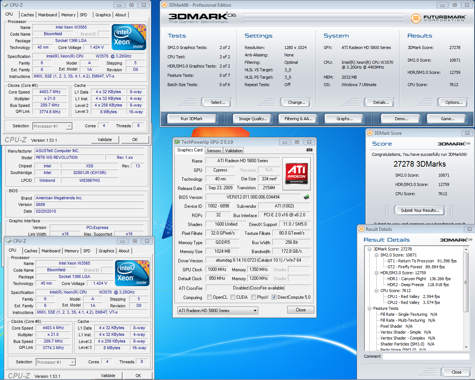Click the 3DMark Score window title icon
475x380 pixels.
[x=370, y=133]
